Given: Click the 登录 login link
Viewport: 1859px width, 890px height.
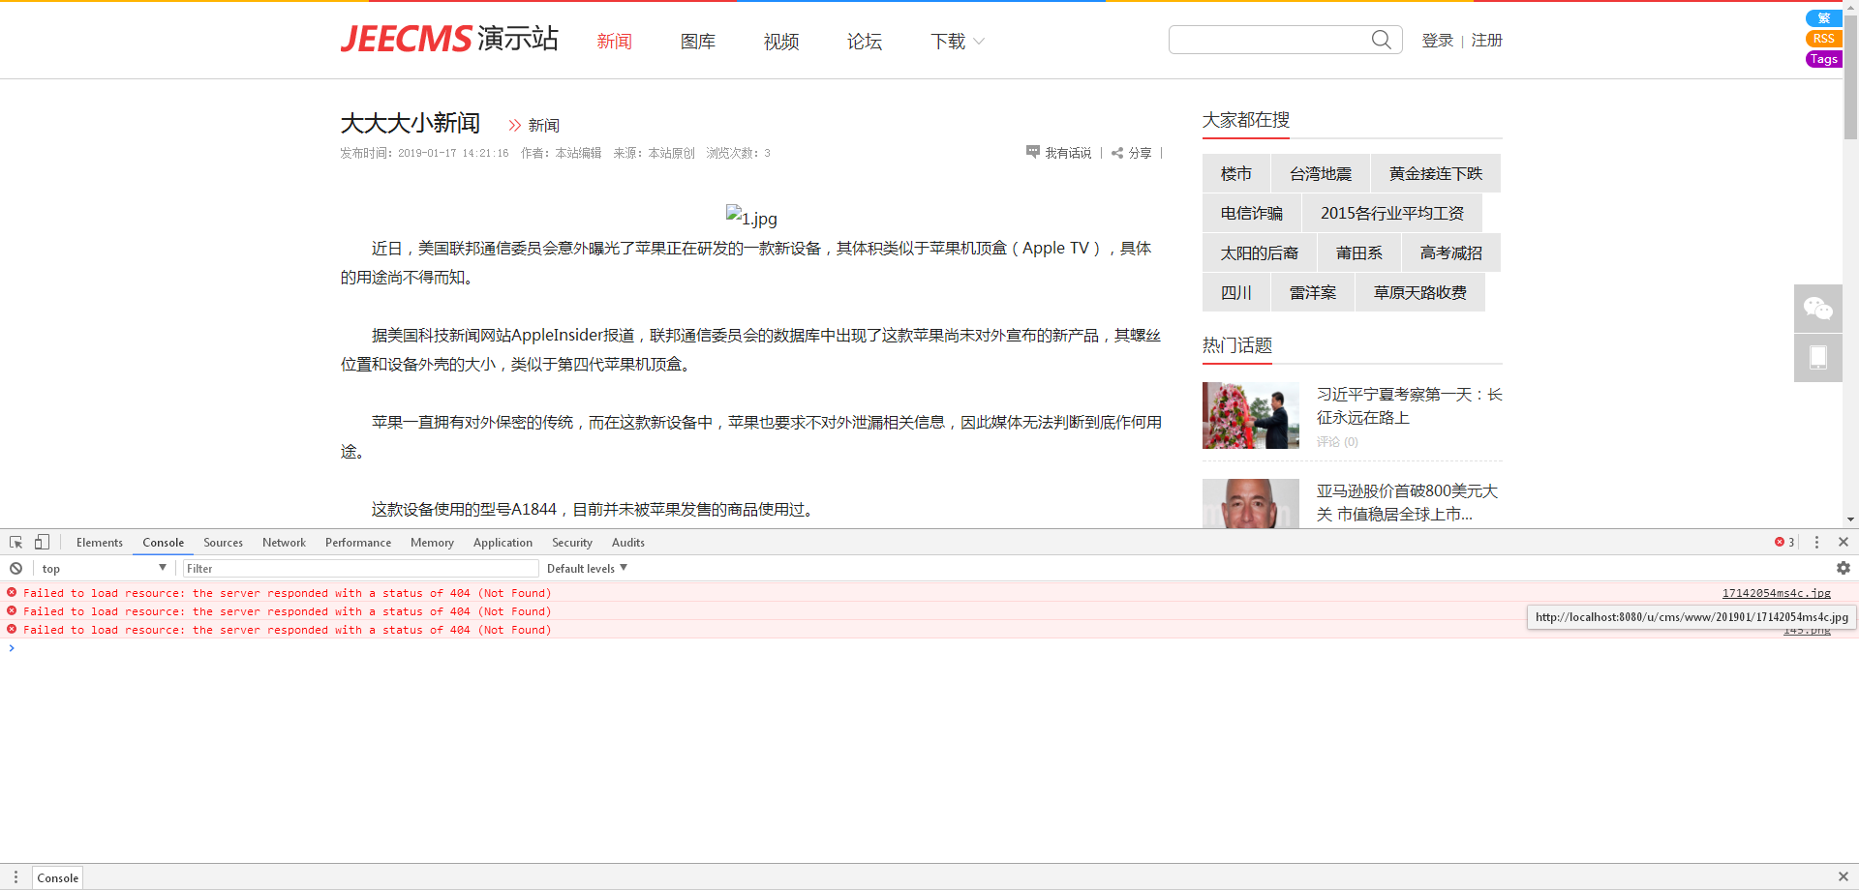Looking at the screenshot, I should click(1437, 41).
